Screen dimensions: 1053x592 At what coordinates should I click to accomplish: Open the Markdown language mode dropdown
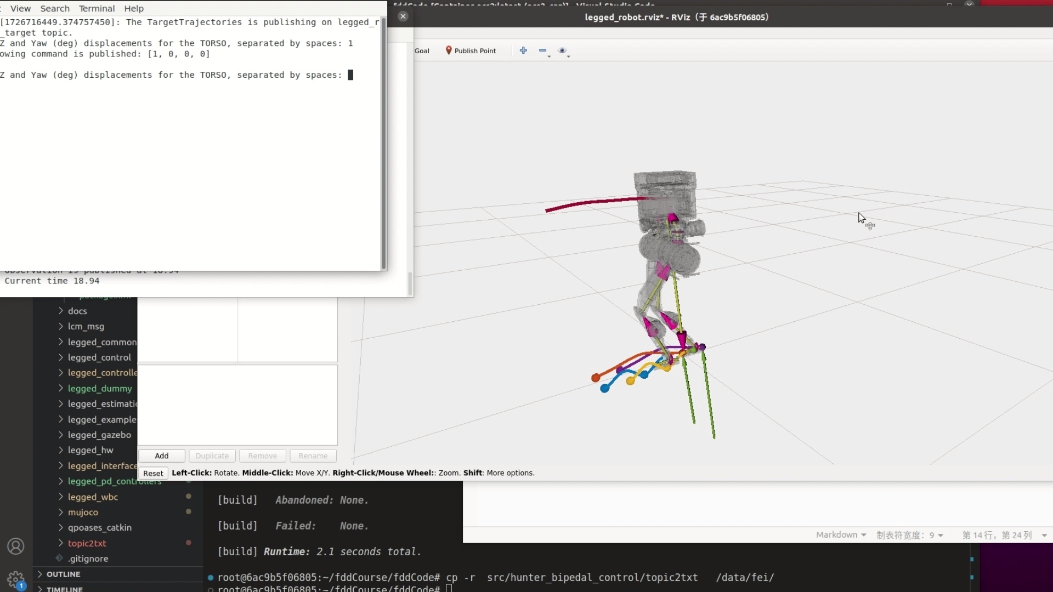(x=840, y=534)
